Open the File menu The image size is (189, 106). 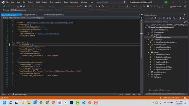click(x=7, y=2)
